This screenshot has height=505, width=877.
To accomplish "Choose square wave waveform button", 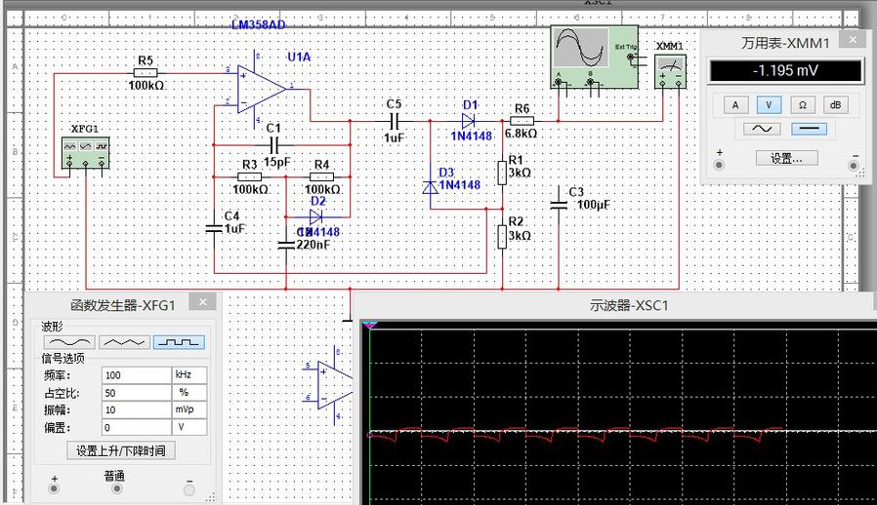I will [178, 342].
